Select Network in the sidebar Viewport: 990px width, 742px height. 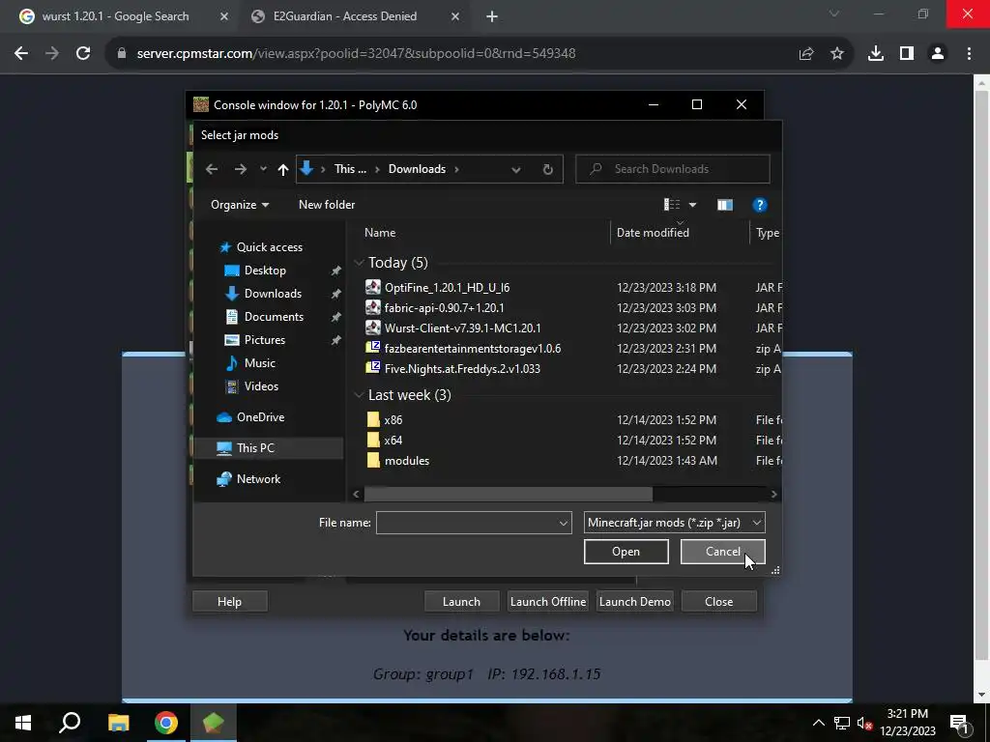(258, 479)
